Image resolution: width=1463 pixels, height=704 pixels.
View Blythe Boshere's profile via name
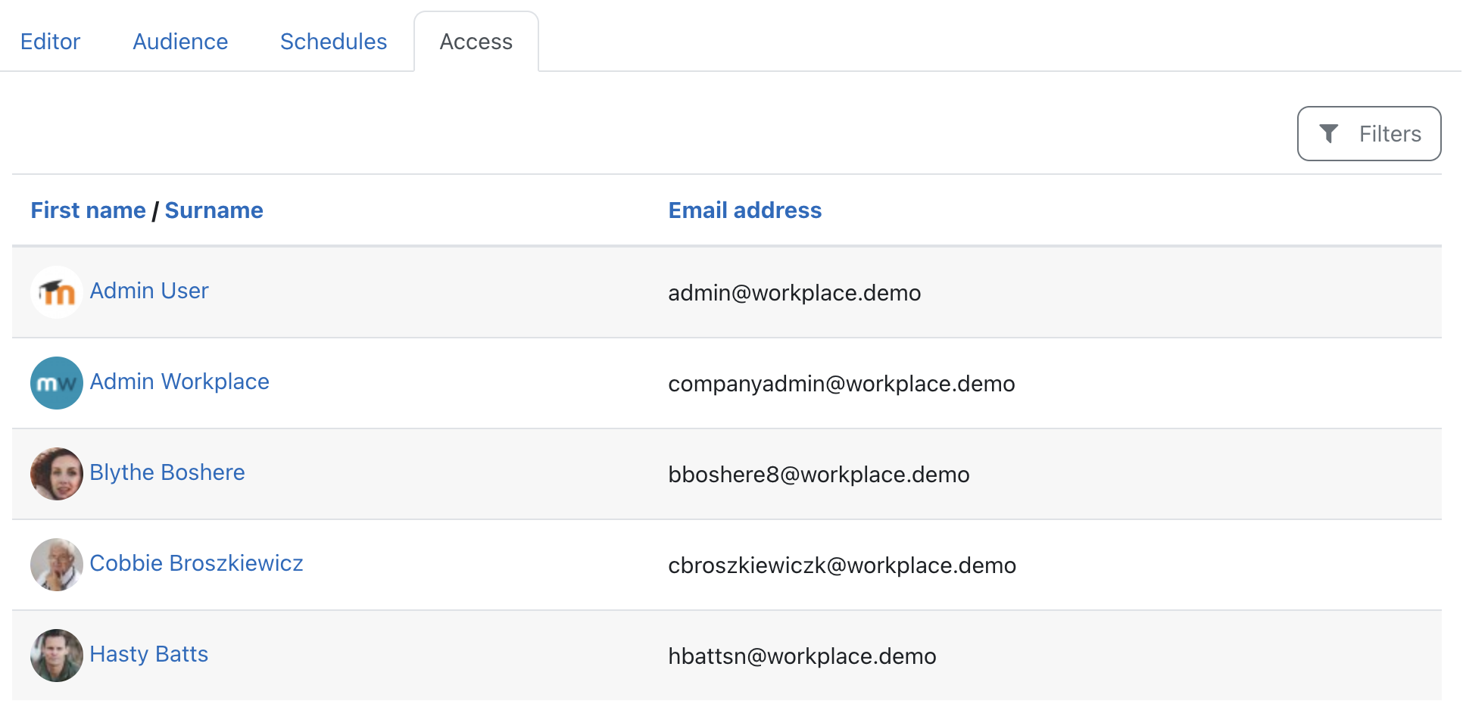click(167, 472)
